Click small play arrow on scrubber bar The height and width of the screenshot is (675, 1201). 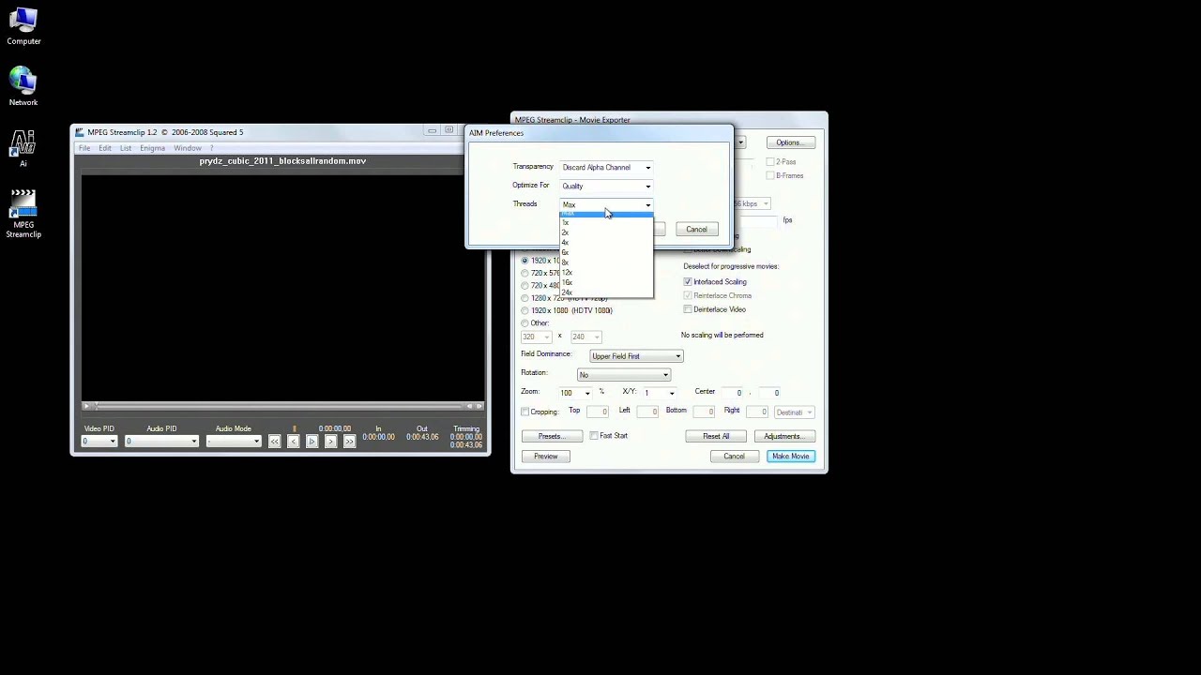87,406
